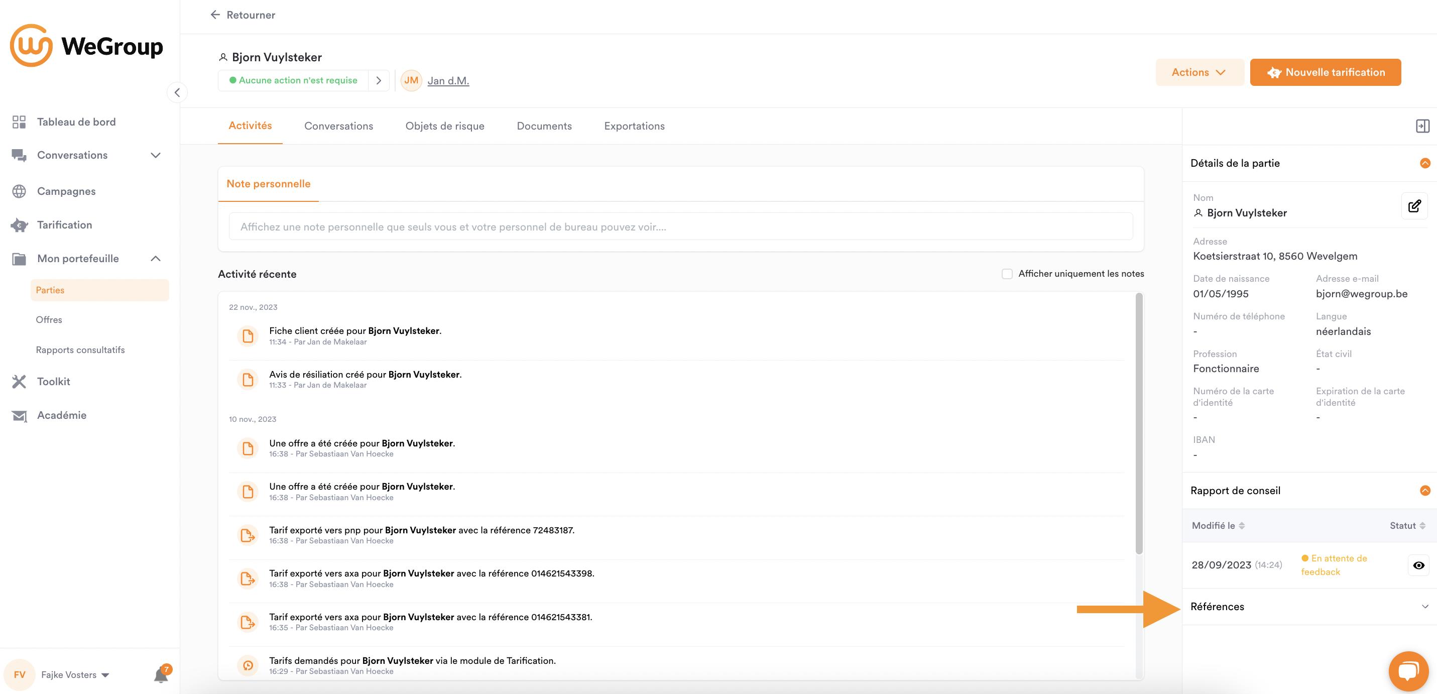Expand the Références section

[x=1309, y=607]
